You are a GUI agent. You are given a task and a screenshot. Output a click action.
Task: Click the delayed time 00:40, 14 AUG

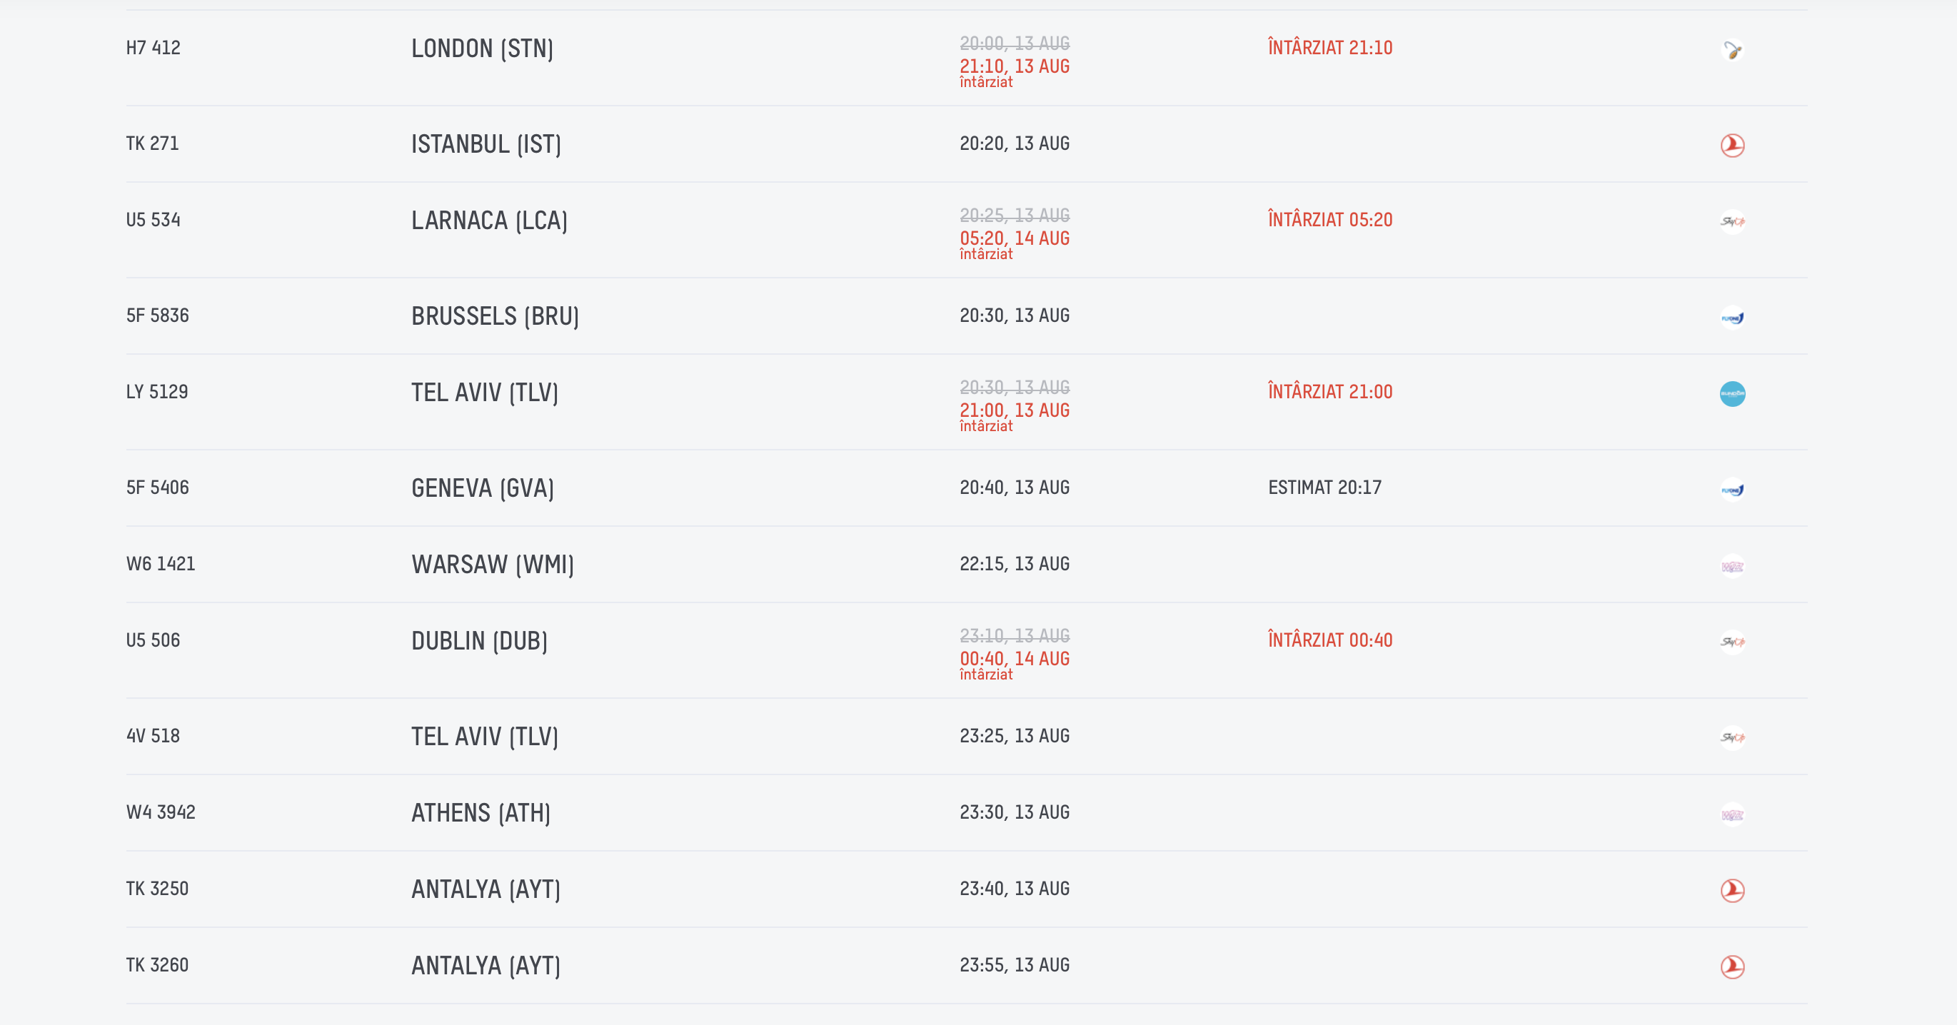[x=1015, y=658]
